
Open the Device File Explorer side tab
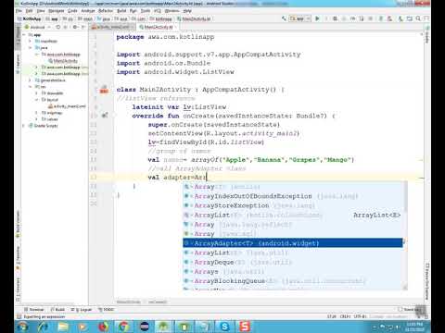[427, 281]
